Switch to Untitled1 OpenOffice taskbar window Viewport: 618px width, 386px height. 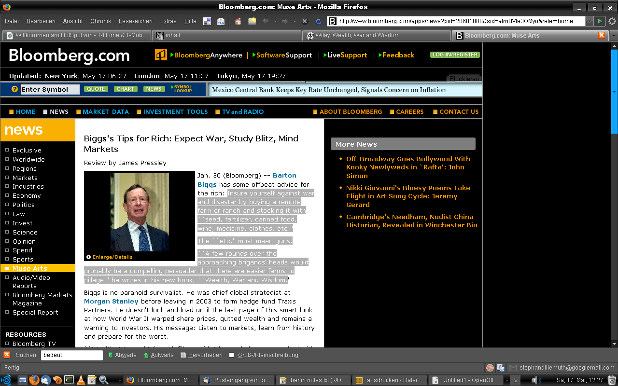click(x=467, y=380)
